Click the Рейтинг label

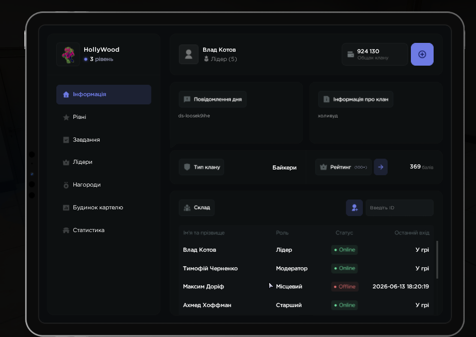pos(343,167)
